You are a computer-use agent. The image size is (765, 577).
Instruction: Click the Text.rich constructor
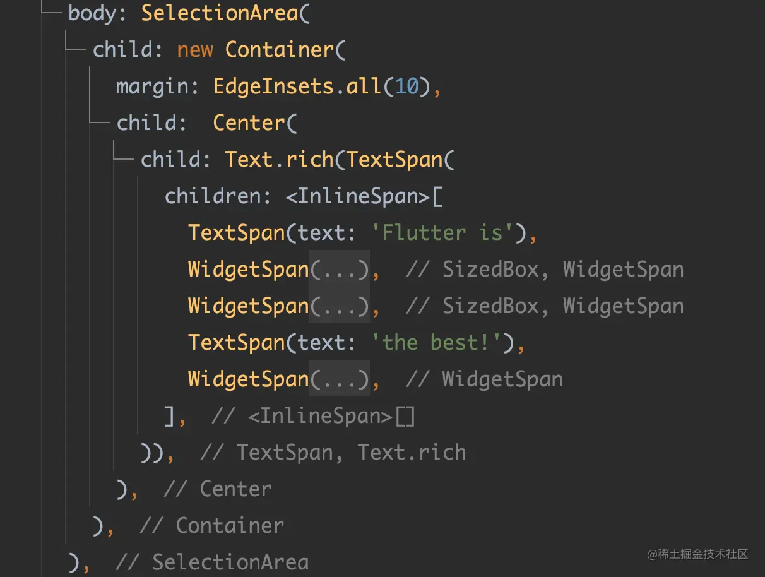(x=279, y=159)
